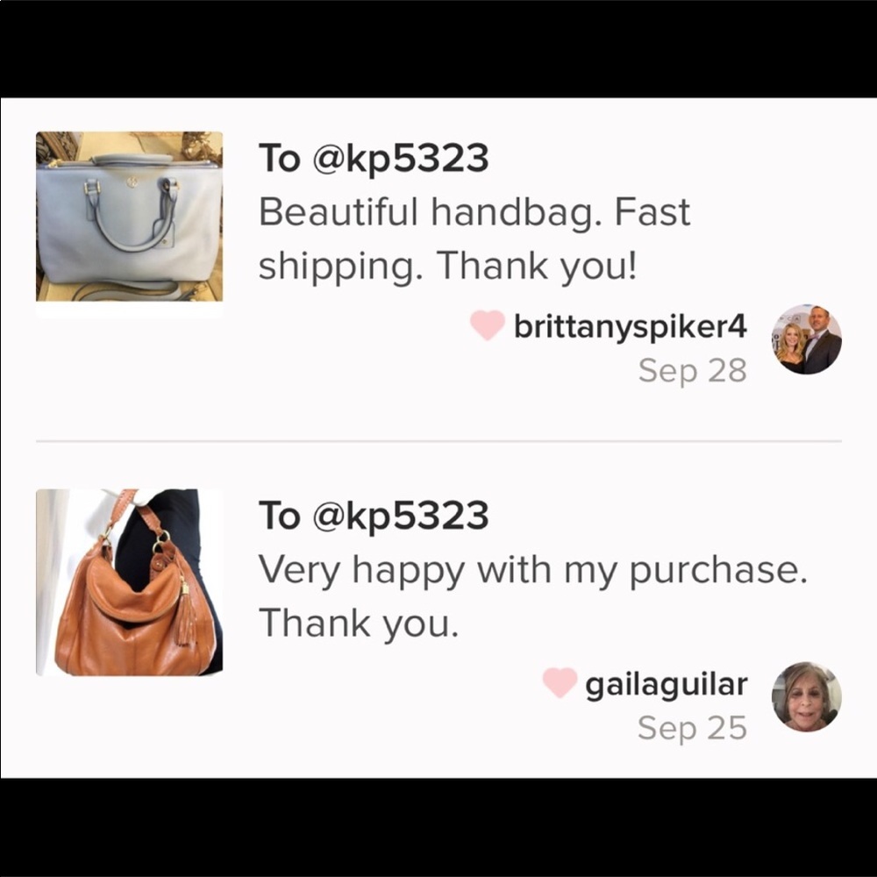Visit the brittanyspiker4 username link
The image size is (877, 877).
(x=631, y=326)
